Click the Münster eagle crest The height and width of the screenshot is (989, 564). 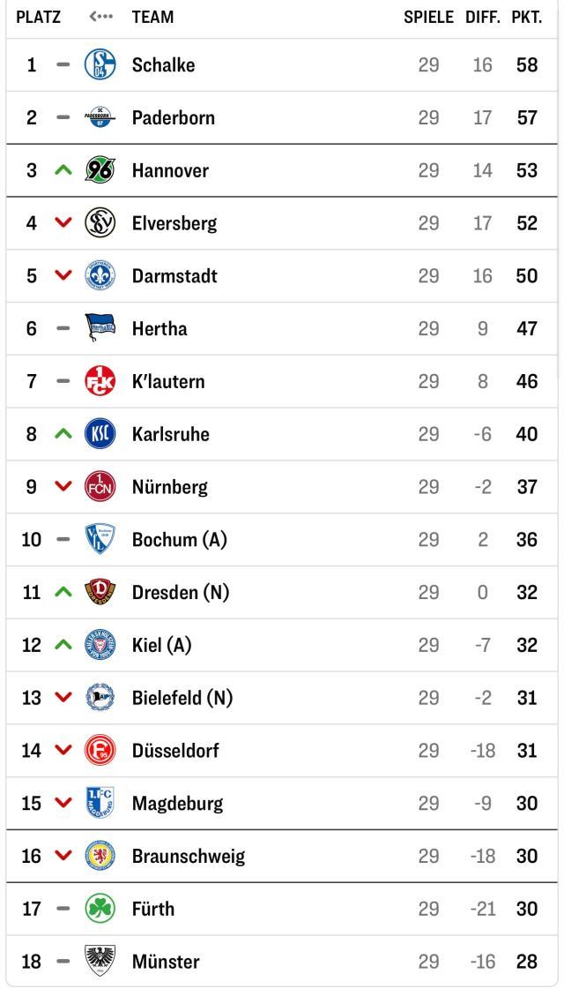click(x=100, y=962)
